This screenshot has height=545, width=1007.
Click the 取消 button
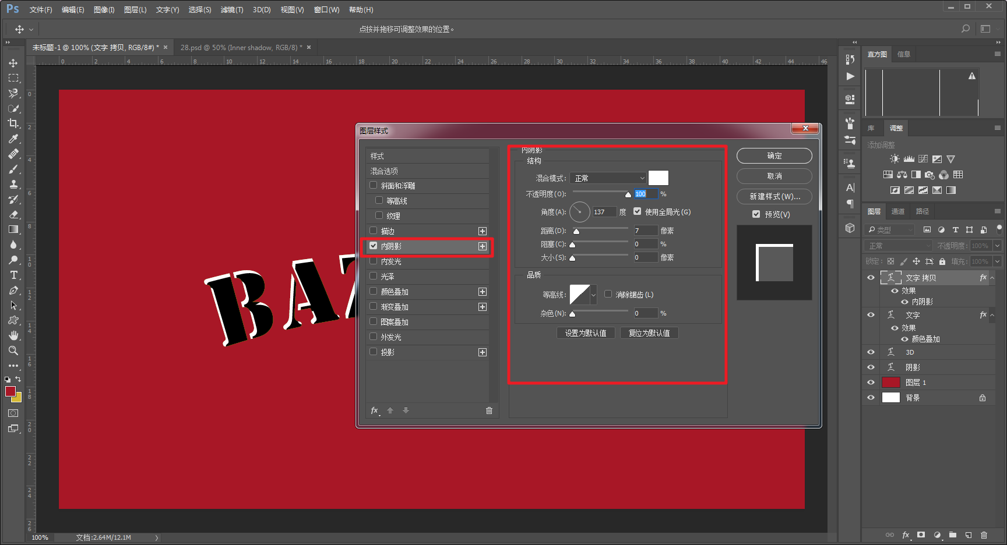(x=774, y=176)
